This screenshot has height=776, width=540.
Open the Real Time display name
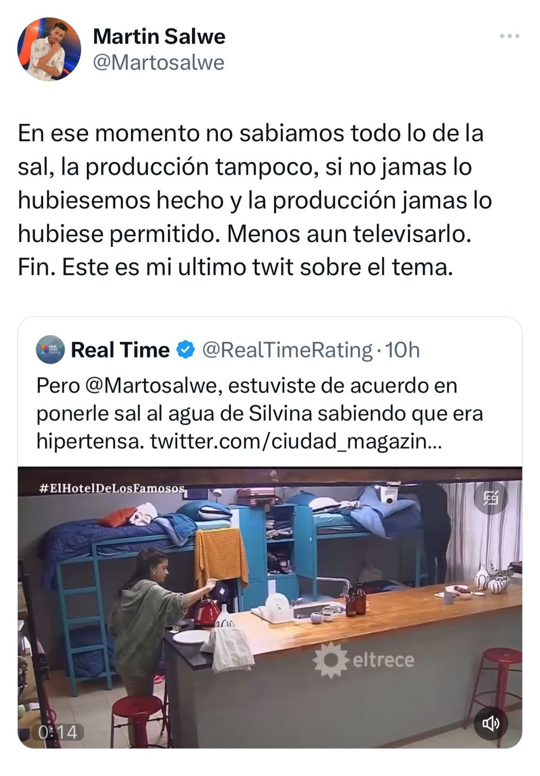tap(120, 350)
